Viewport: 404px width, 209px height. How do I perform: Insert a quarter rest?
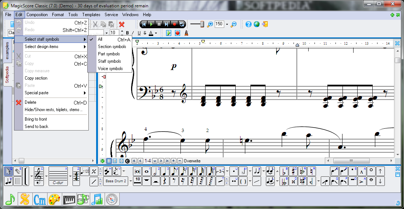tap(165, 181)
